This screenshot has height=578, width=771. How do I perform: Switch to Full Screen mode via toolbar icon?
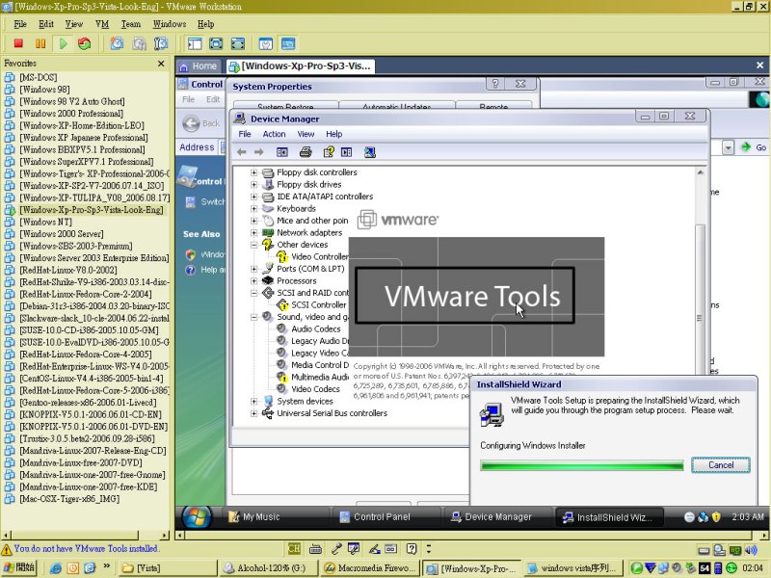click(x=237, y=43)
